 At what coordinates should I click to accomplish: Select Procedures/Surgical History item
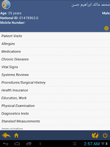(x=55, y=82)
